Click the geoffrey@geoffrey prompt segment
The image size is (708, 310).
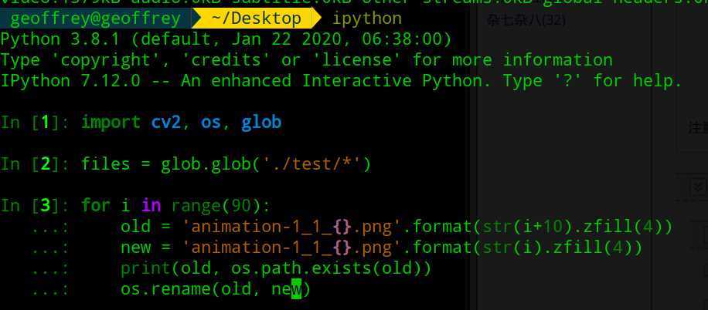95,19
